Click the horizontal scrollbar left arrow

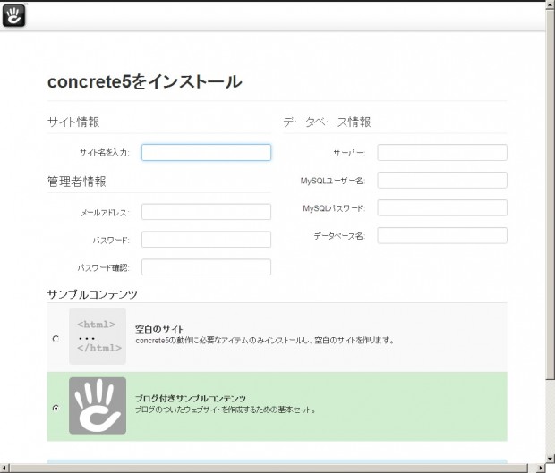(x=4, y=469)
